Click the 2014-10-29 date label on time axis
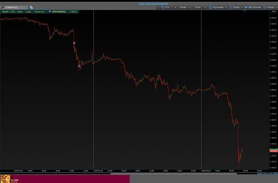This screenshot has height=183, width=278. pos(18,171)
